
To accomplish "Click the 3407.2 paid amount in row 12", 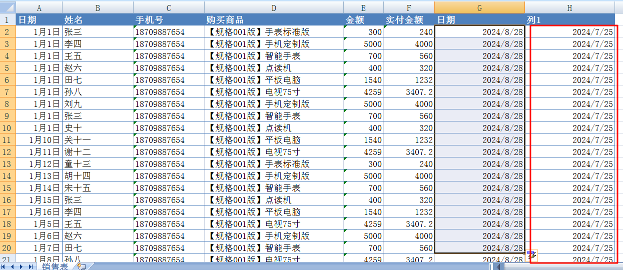I will pyautogui.click(x=409, y=152).
